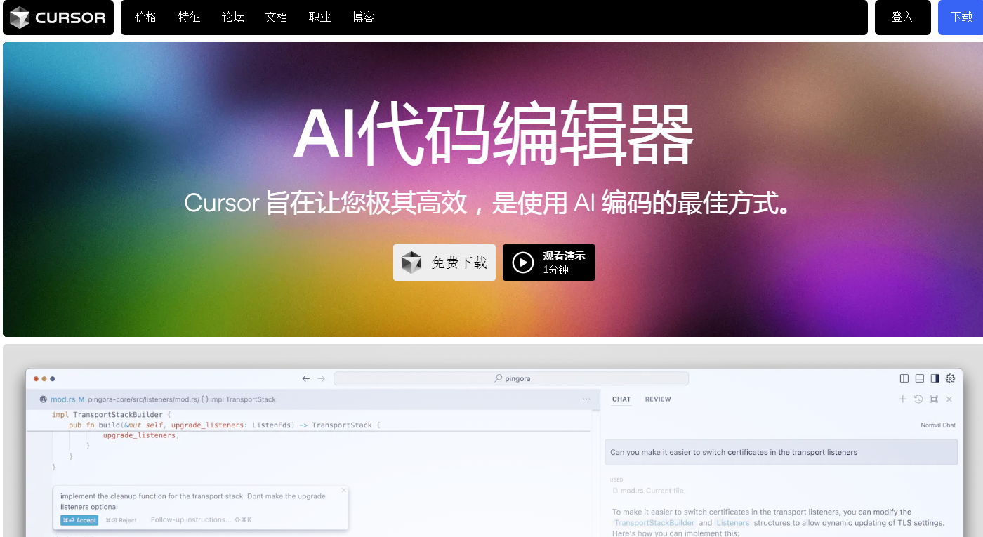Screen dimensions: 983x537
Task: Open the 文档 docs page
Action: [x=277, y=18]
